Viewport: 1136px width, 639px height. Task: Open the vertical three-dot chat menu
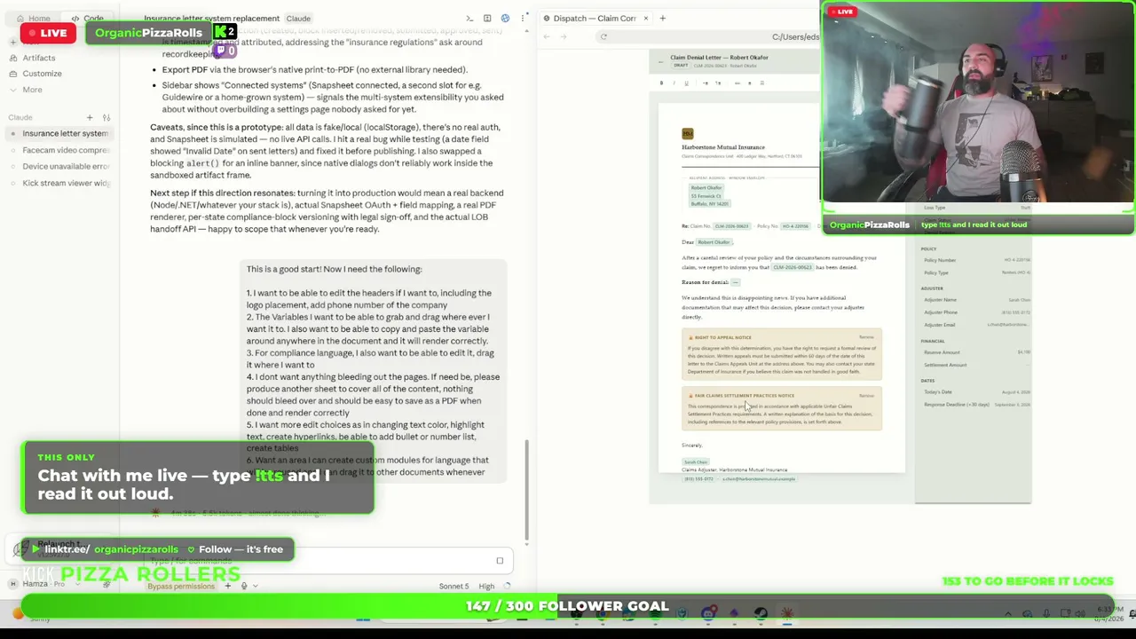click(523, 18)
